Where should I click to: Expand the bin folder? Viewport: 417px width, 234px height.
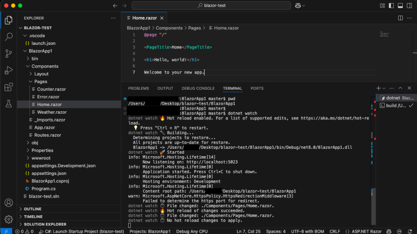pyautogui.click(x=28, y=59)
